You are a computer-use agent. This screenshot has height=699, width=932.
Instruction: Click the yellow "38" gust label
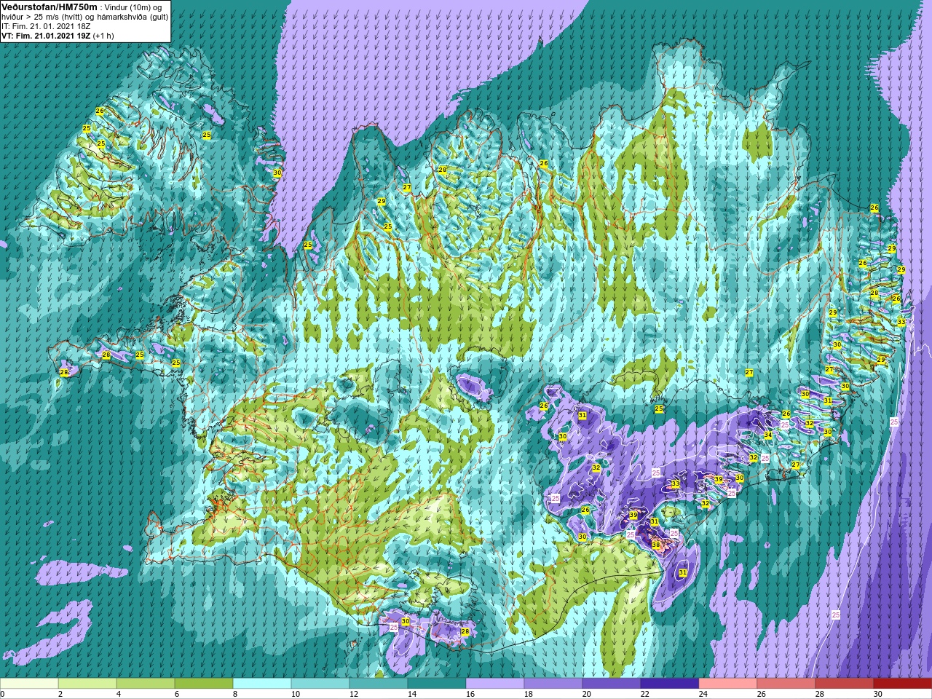pyautogui.click(x=655, y=545)
